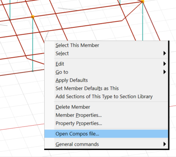The image size is (176, 157).
Task: Click Add Sections of This Type to Section Library
Action: coord(106,96)
